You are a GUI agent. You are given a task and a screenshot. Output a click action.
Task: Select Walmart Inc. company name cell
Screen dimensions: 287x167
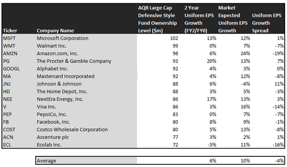point(52,46)
